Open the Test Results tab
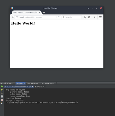This screenshot has width=115, height=116. click(32, 83)
